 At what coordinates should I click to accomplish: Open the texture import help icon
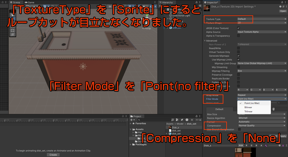tap(280, 6)
